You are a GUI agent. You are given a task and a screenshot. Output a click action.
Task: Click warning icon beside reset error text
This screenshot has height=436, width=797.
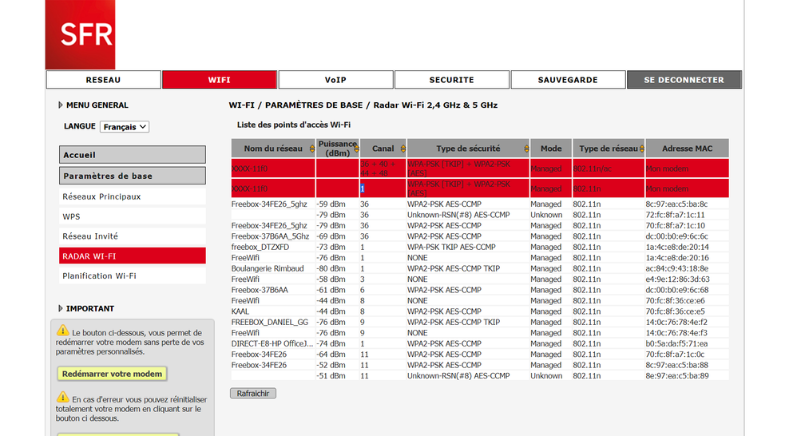click(x=62, y=397)
